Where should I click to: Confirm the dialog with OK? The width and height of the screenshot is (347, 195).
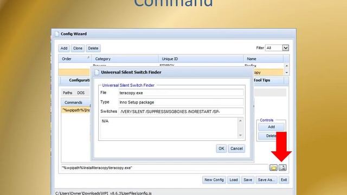pos(221,148)
